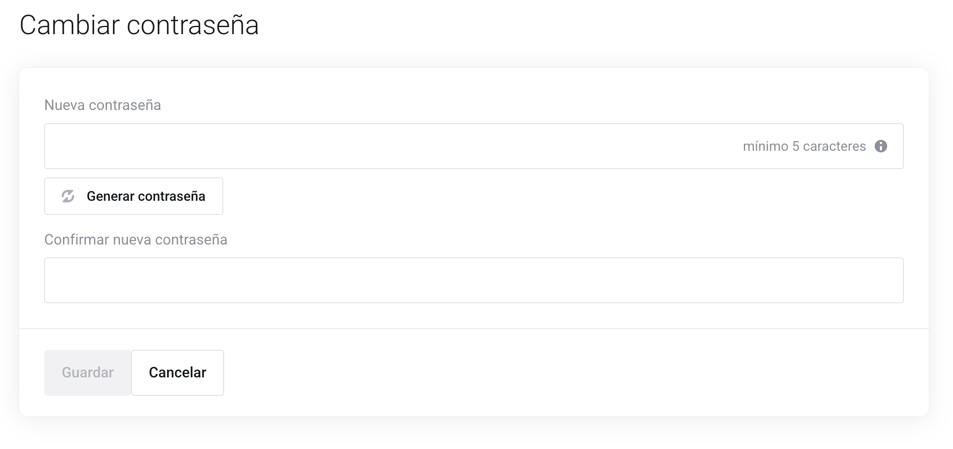Image resolution: width=953 pixels, height=449 pixels.
Task: Click the refresh arrows icon in Generar contraseña
Action: coord(68,196)
